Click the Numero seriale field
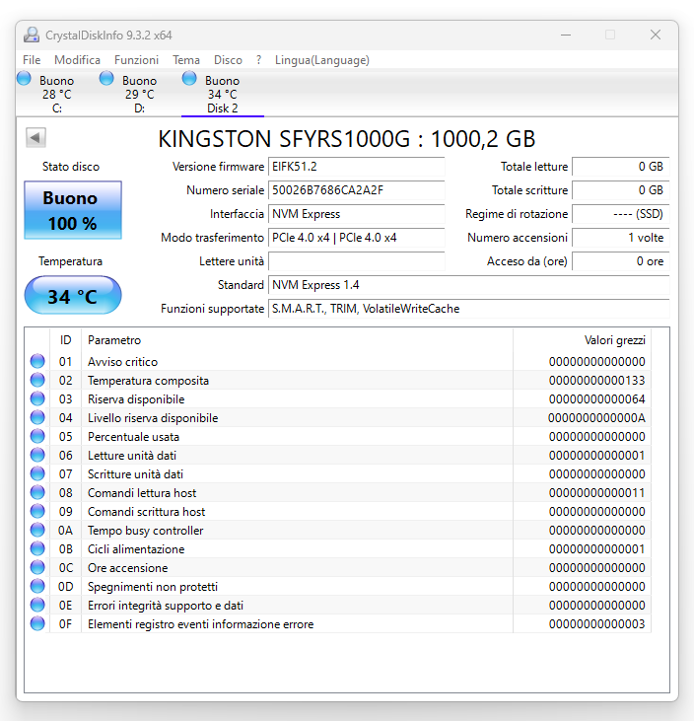The image size is (694, 721). 356,190
